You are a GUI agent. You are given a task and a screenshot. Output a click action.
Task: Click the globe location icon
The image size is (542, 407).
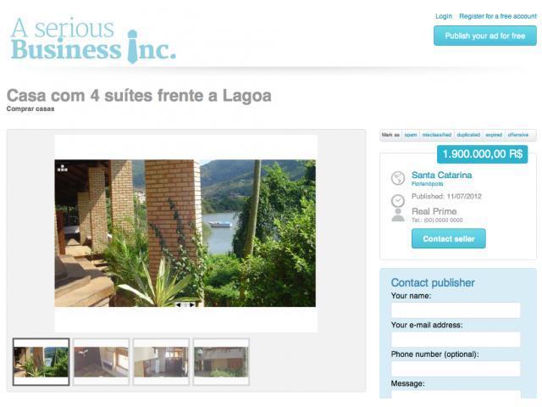click(398, 179)
